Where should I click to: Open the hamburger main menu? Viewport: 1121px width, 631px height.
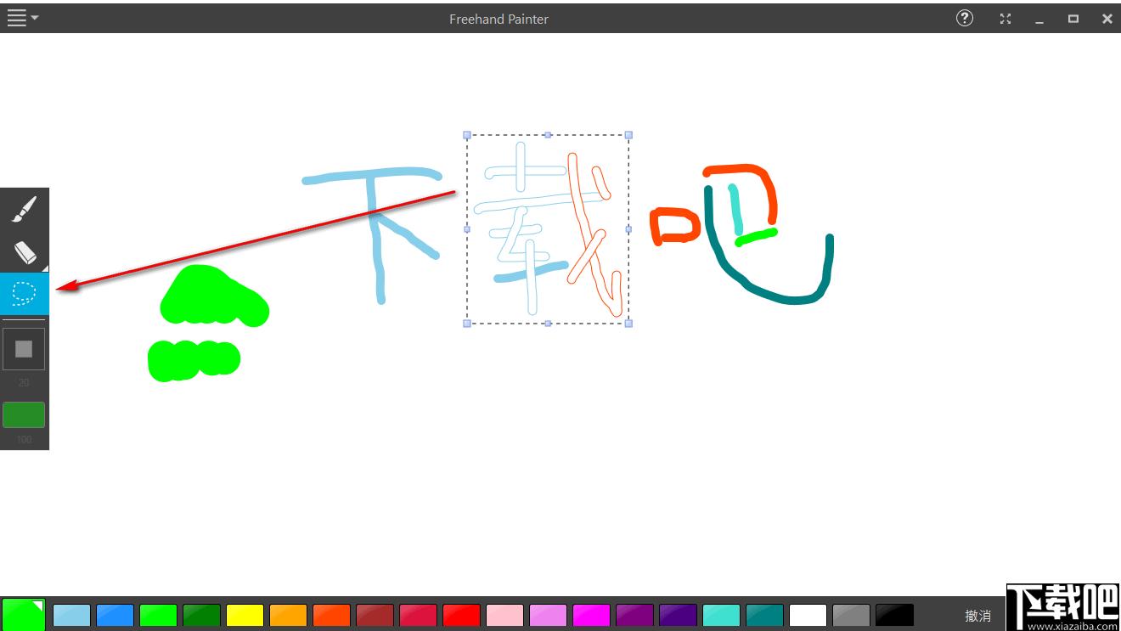[x=22, y=18]
